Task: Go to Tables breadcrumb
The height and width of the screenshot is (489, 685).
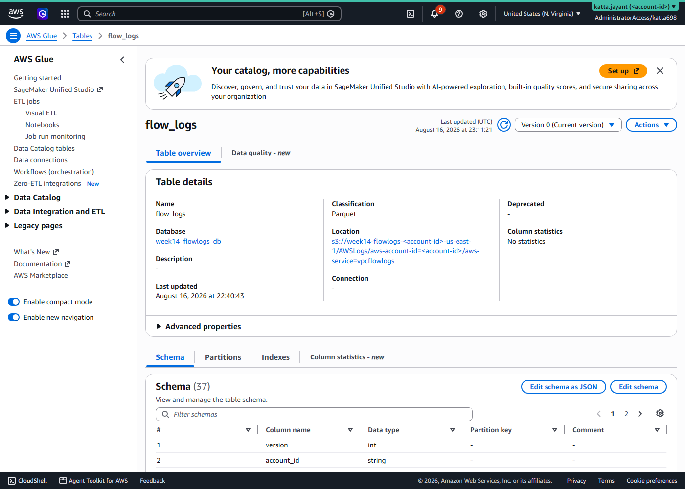Action: point(82,36)
